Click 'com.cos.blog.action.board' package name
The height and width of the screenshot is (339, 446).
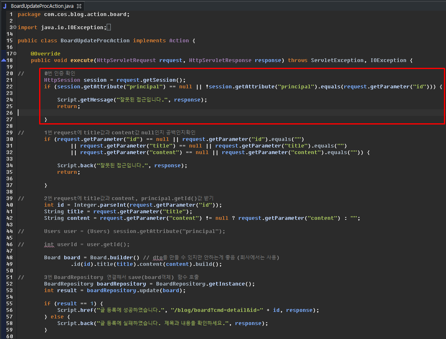[85, 14]
